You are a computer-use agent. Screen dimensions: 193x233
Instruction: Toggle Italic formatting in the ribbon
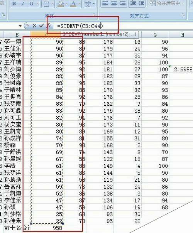pyautogui.click(x=23, y=3)
